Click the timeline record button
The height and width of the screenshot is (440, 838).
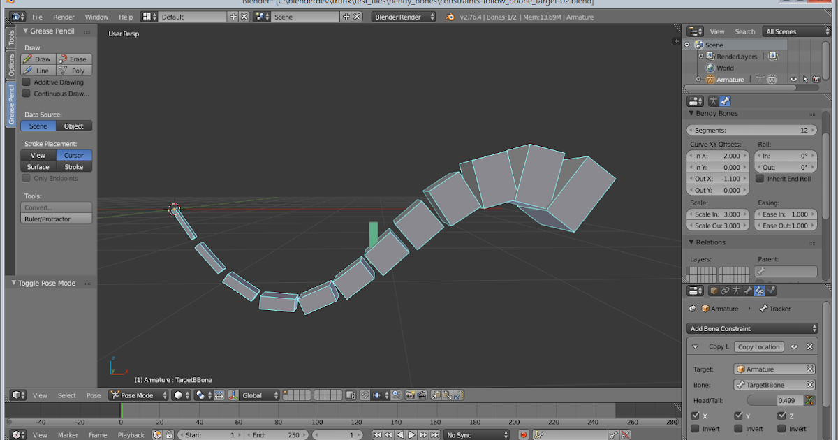tap(524, 434)
